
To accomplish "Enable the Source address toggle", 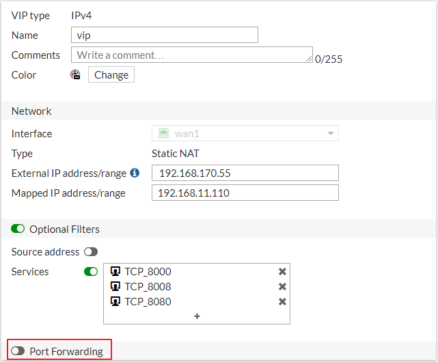I will coord(91,251).
